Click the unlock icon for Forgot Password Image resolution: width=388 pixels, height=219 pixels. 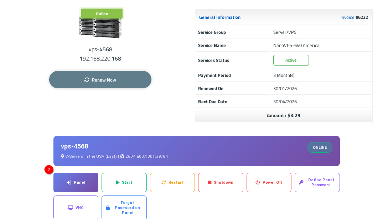pos(108,208)
